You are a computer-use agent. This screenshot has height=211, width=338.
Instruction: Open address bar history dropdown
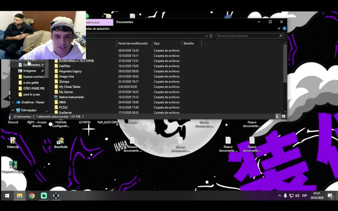(207, 36)
